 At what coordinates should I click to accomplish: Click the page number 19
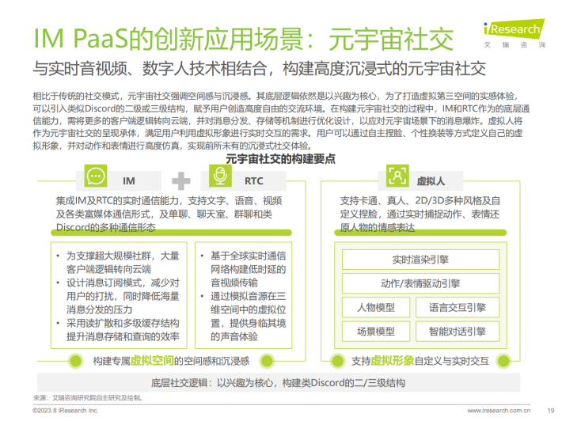[x=549, y=411]
